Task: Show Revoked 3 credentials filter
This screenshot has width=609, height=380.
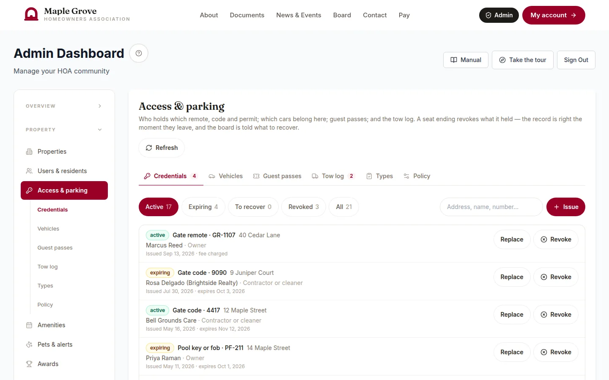Action: point(304,207)
